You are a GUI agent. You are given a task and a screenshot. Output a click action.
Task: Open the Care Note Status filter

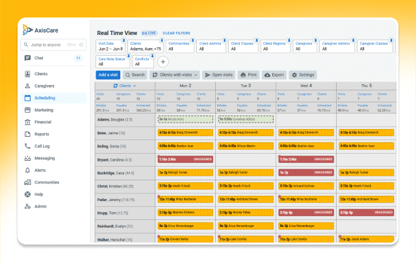(x=112, y=62)
